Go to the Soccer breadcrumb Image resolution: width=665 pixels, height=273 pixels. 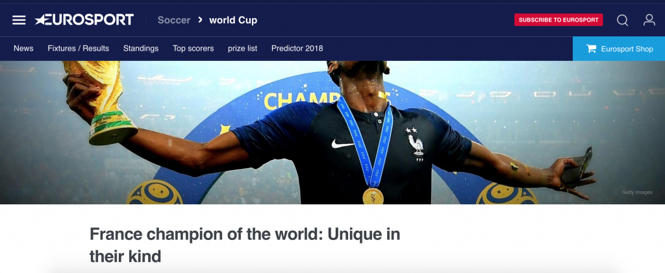tap(174, 20)
